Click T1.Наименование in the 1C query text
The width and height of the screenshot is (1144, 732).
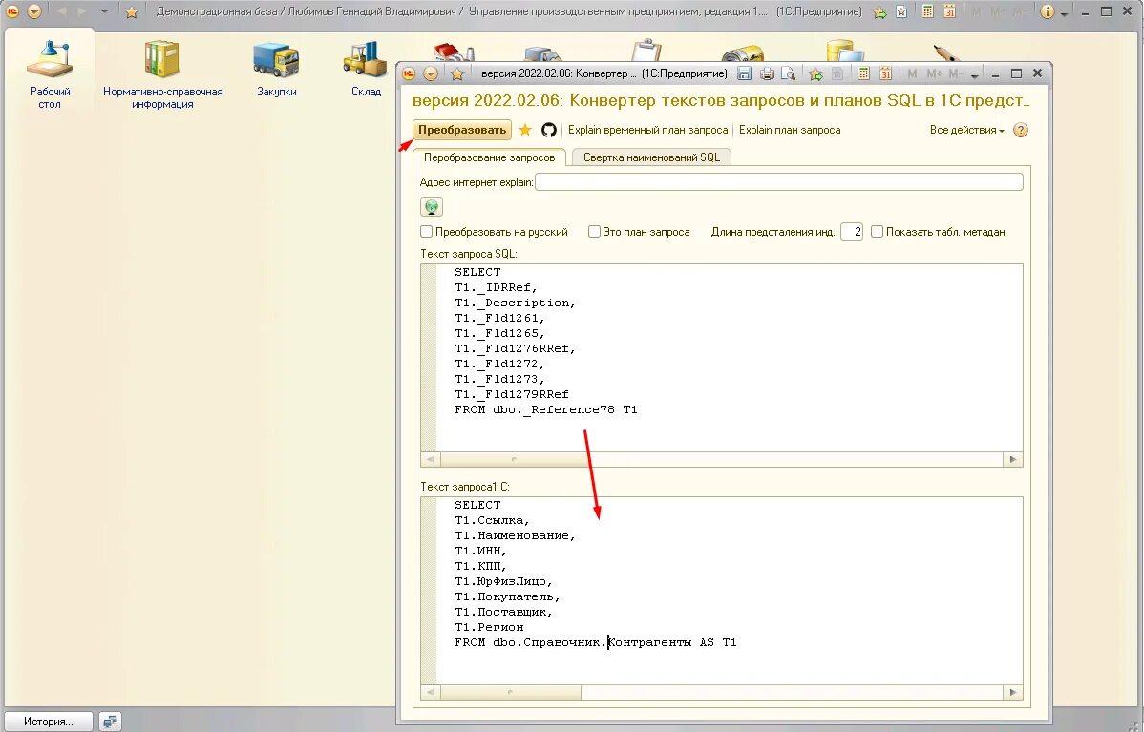point(515,535)
